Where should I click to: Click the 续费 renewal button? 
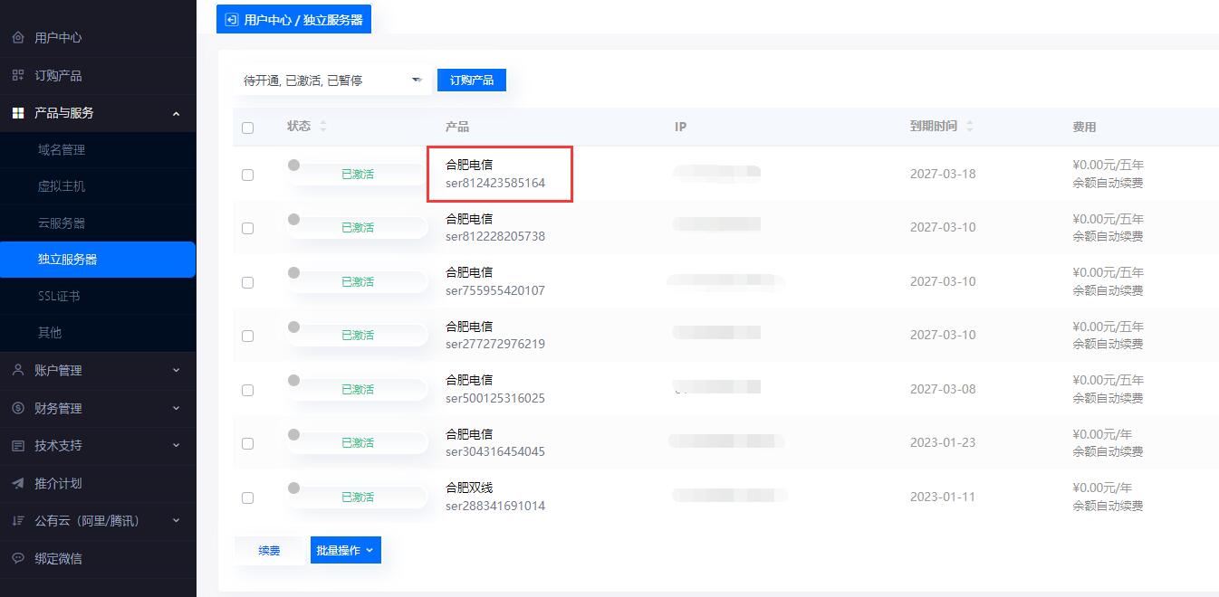pos(269,549)
